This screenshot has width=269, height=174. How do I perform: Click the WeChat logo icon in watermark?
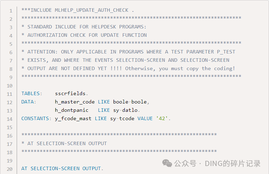(x=167, y=163)
